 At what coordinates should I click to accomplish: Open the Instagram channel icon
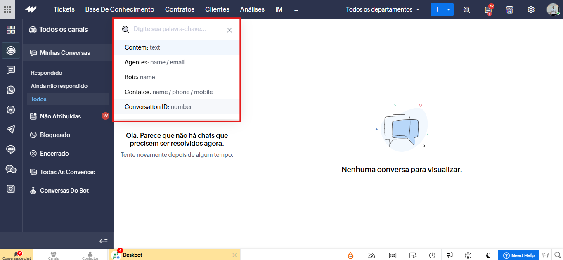(x=11, y=189)
